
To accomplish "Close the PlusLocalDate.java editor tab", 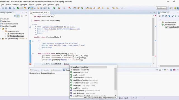I will tap(48, 12).
